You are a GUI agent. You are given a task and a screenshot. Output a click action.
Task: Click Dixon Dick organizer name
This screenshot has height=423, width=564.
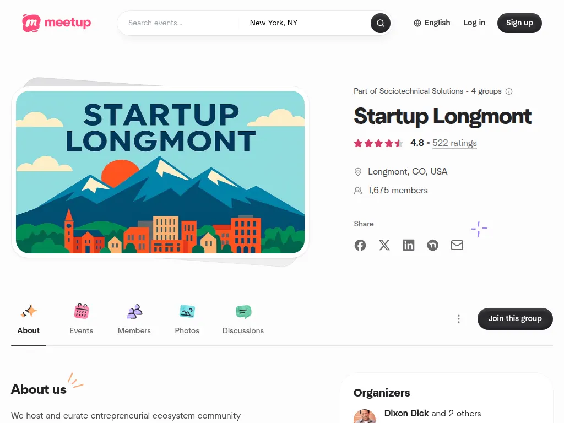click(x=406, y=413)
